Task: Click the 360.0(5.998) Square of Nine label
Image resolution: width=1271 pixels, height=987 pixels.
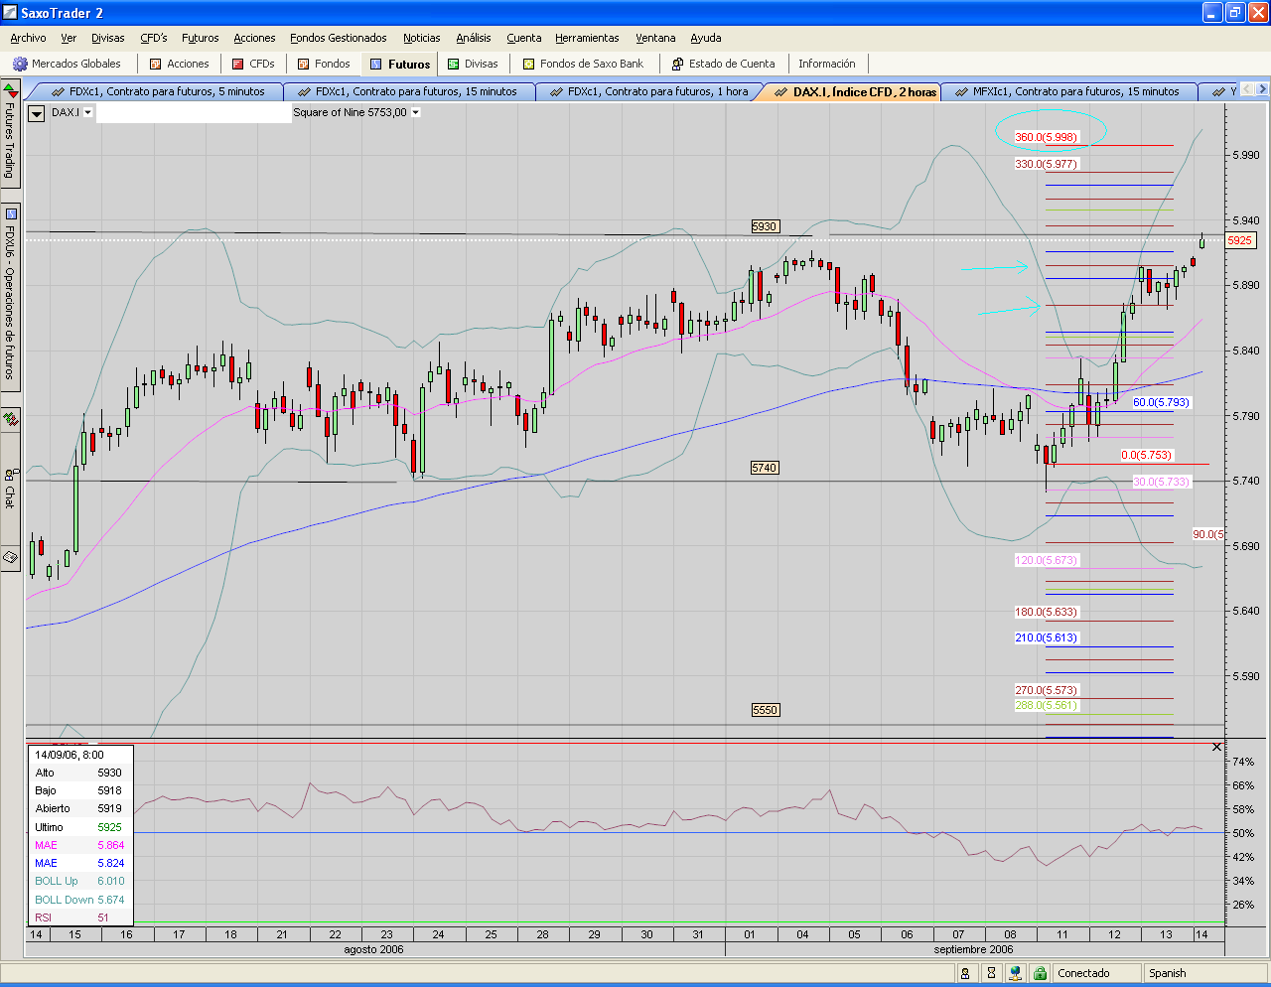Action: pos(1046,137)
